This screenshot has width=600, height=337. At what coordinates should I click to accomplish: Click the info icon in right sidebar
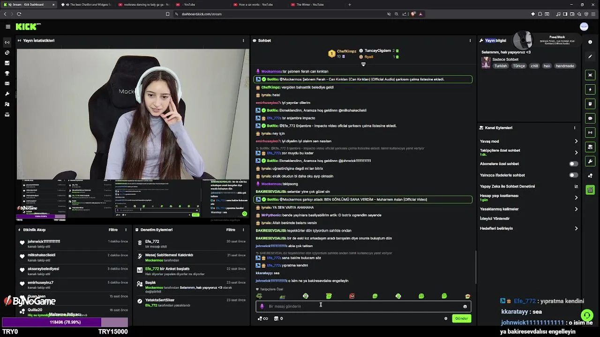pos(590,42)
